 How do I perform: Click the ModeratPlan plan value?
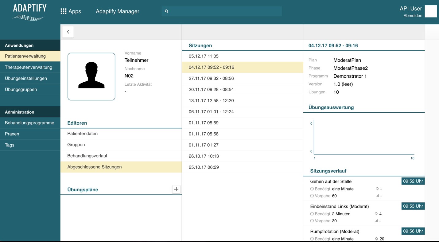[x=347, y=60]
